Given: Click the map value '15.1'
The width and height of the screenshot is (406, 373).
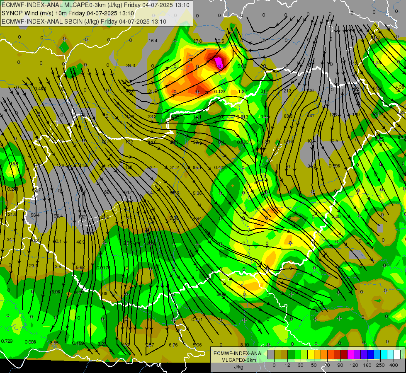Looking at the screenshot, I should pos(14,164).
